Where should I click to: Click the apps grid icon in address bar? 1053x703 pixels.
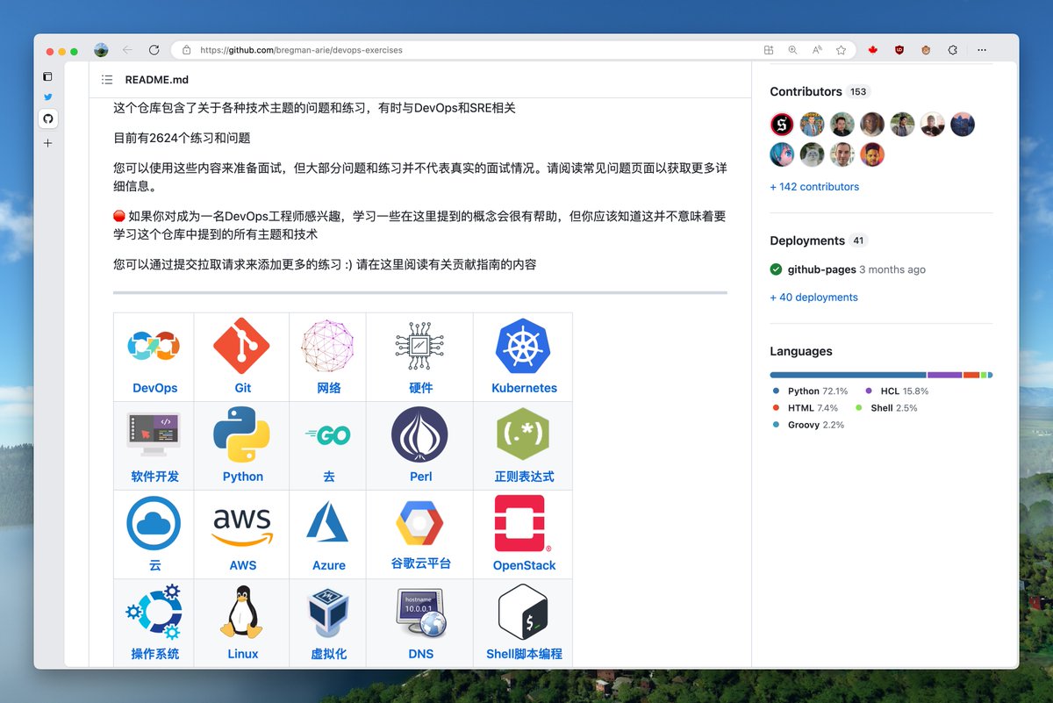pos(769,50)
